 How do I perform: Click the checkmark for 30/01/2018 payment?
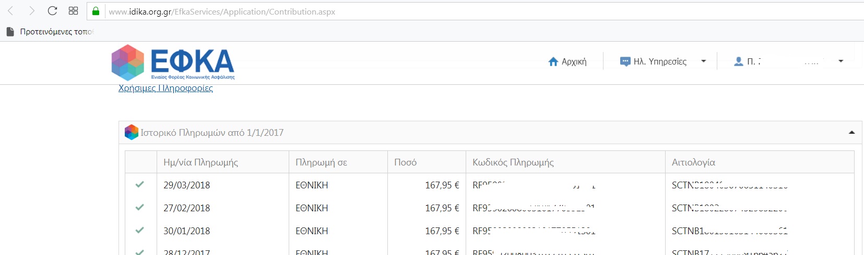click(139, 230)
